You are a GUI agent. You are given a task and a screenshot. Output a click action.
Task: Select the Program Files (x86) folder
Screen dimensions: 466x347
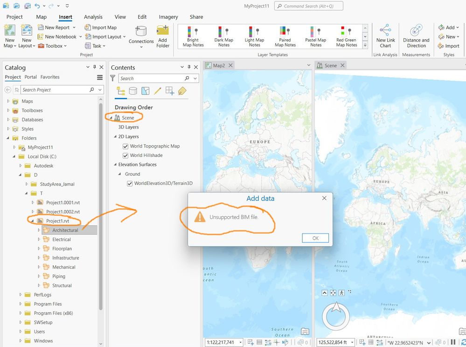[53, 313]
